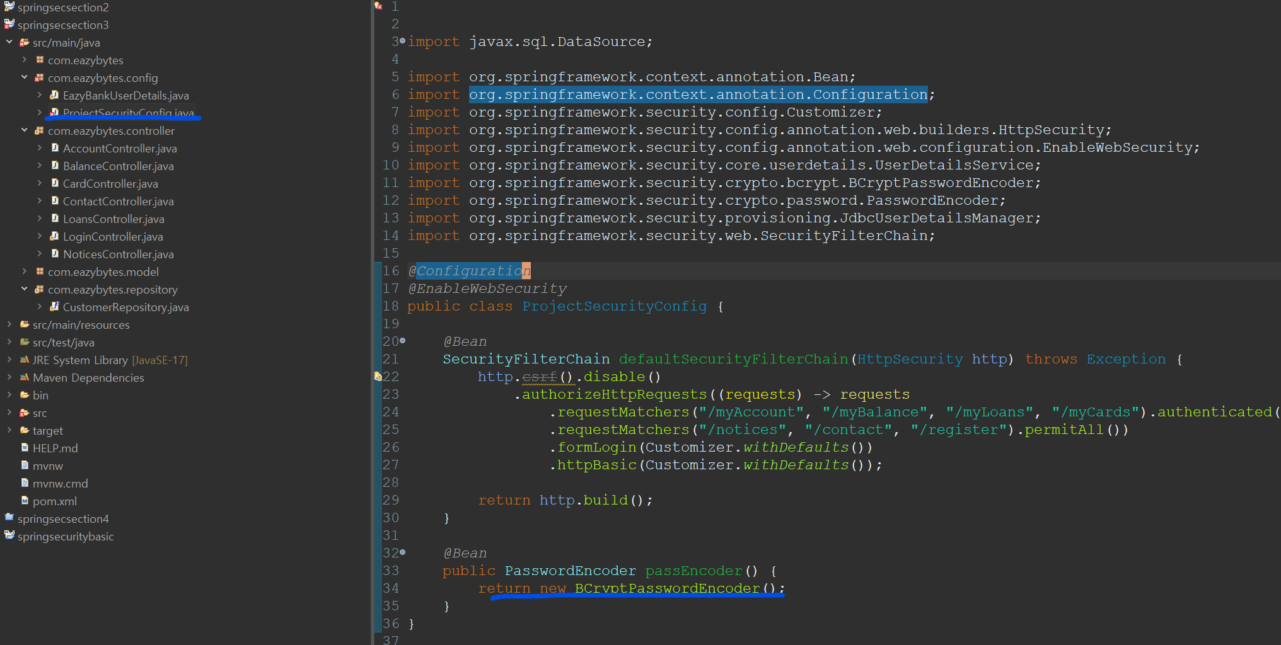Click the Maven Dependencies library icon
Screen dimensions: 1281x645
25,377
